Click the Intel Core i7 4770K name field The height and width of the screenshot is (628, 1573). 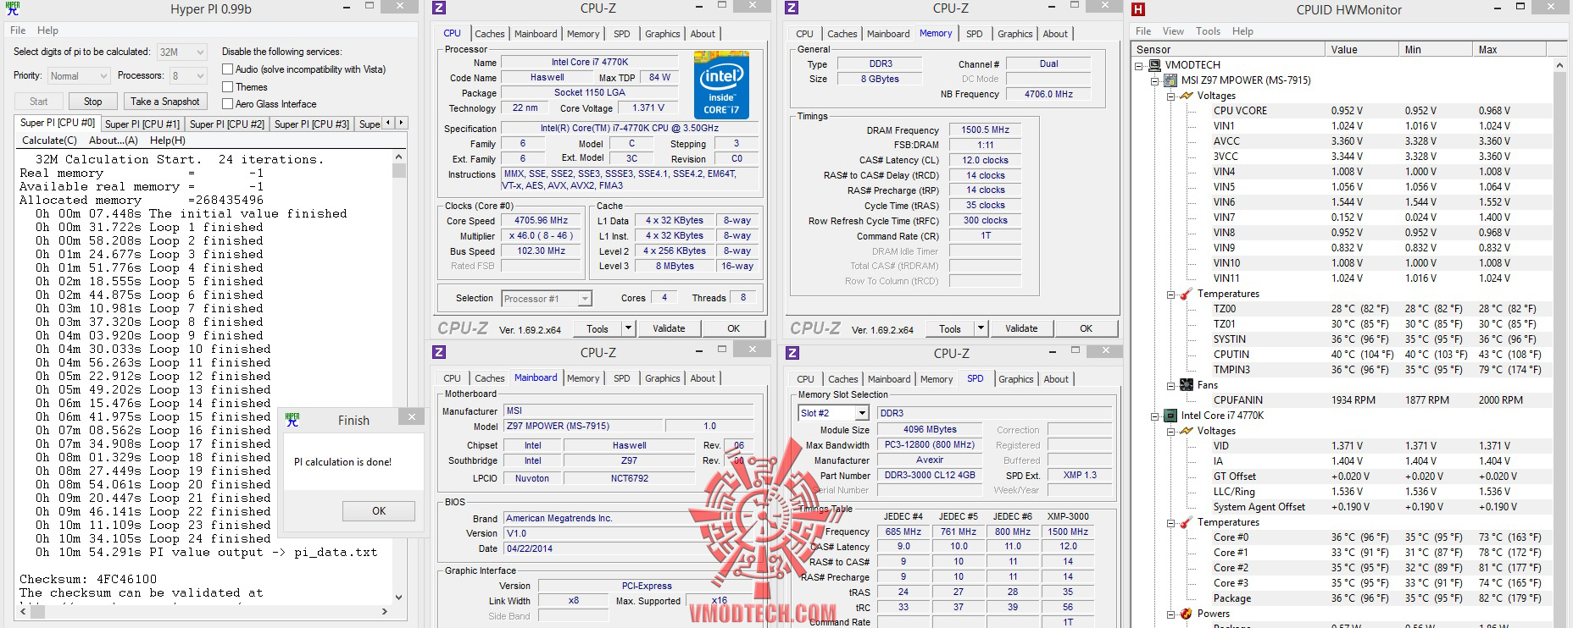pyautogui.click(x=589, y=62)
